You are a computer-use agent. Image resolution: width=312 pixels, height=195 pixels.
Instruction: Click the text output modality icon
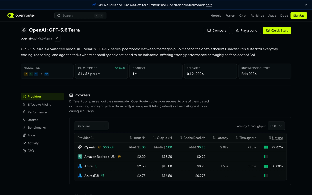[47, 74]
